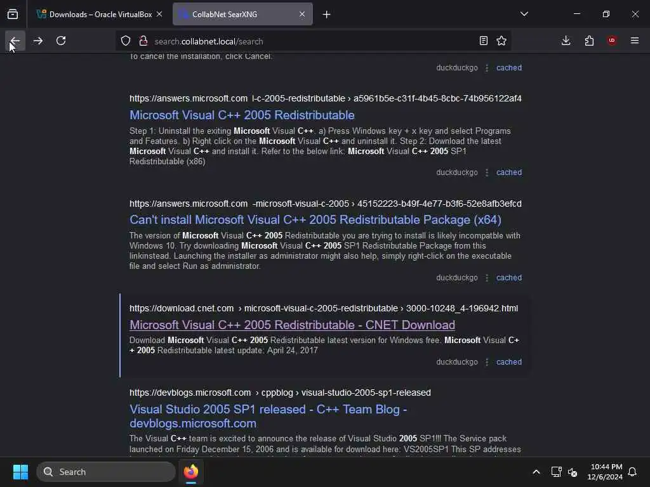Switch to Downloads – Oracle VirtualBox tab
Screen dimensions: 650x487
[100, 14]
